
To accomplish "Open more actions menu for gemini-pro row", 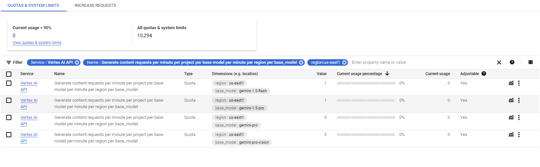I will click(x=519, y=117).
